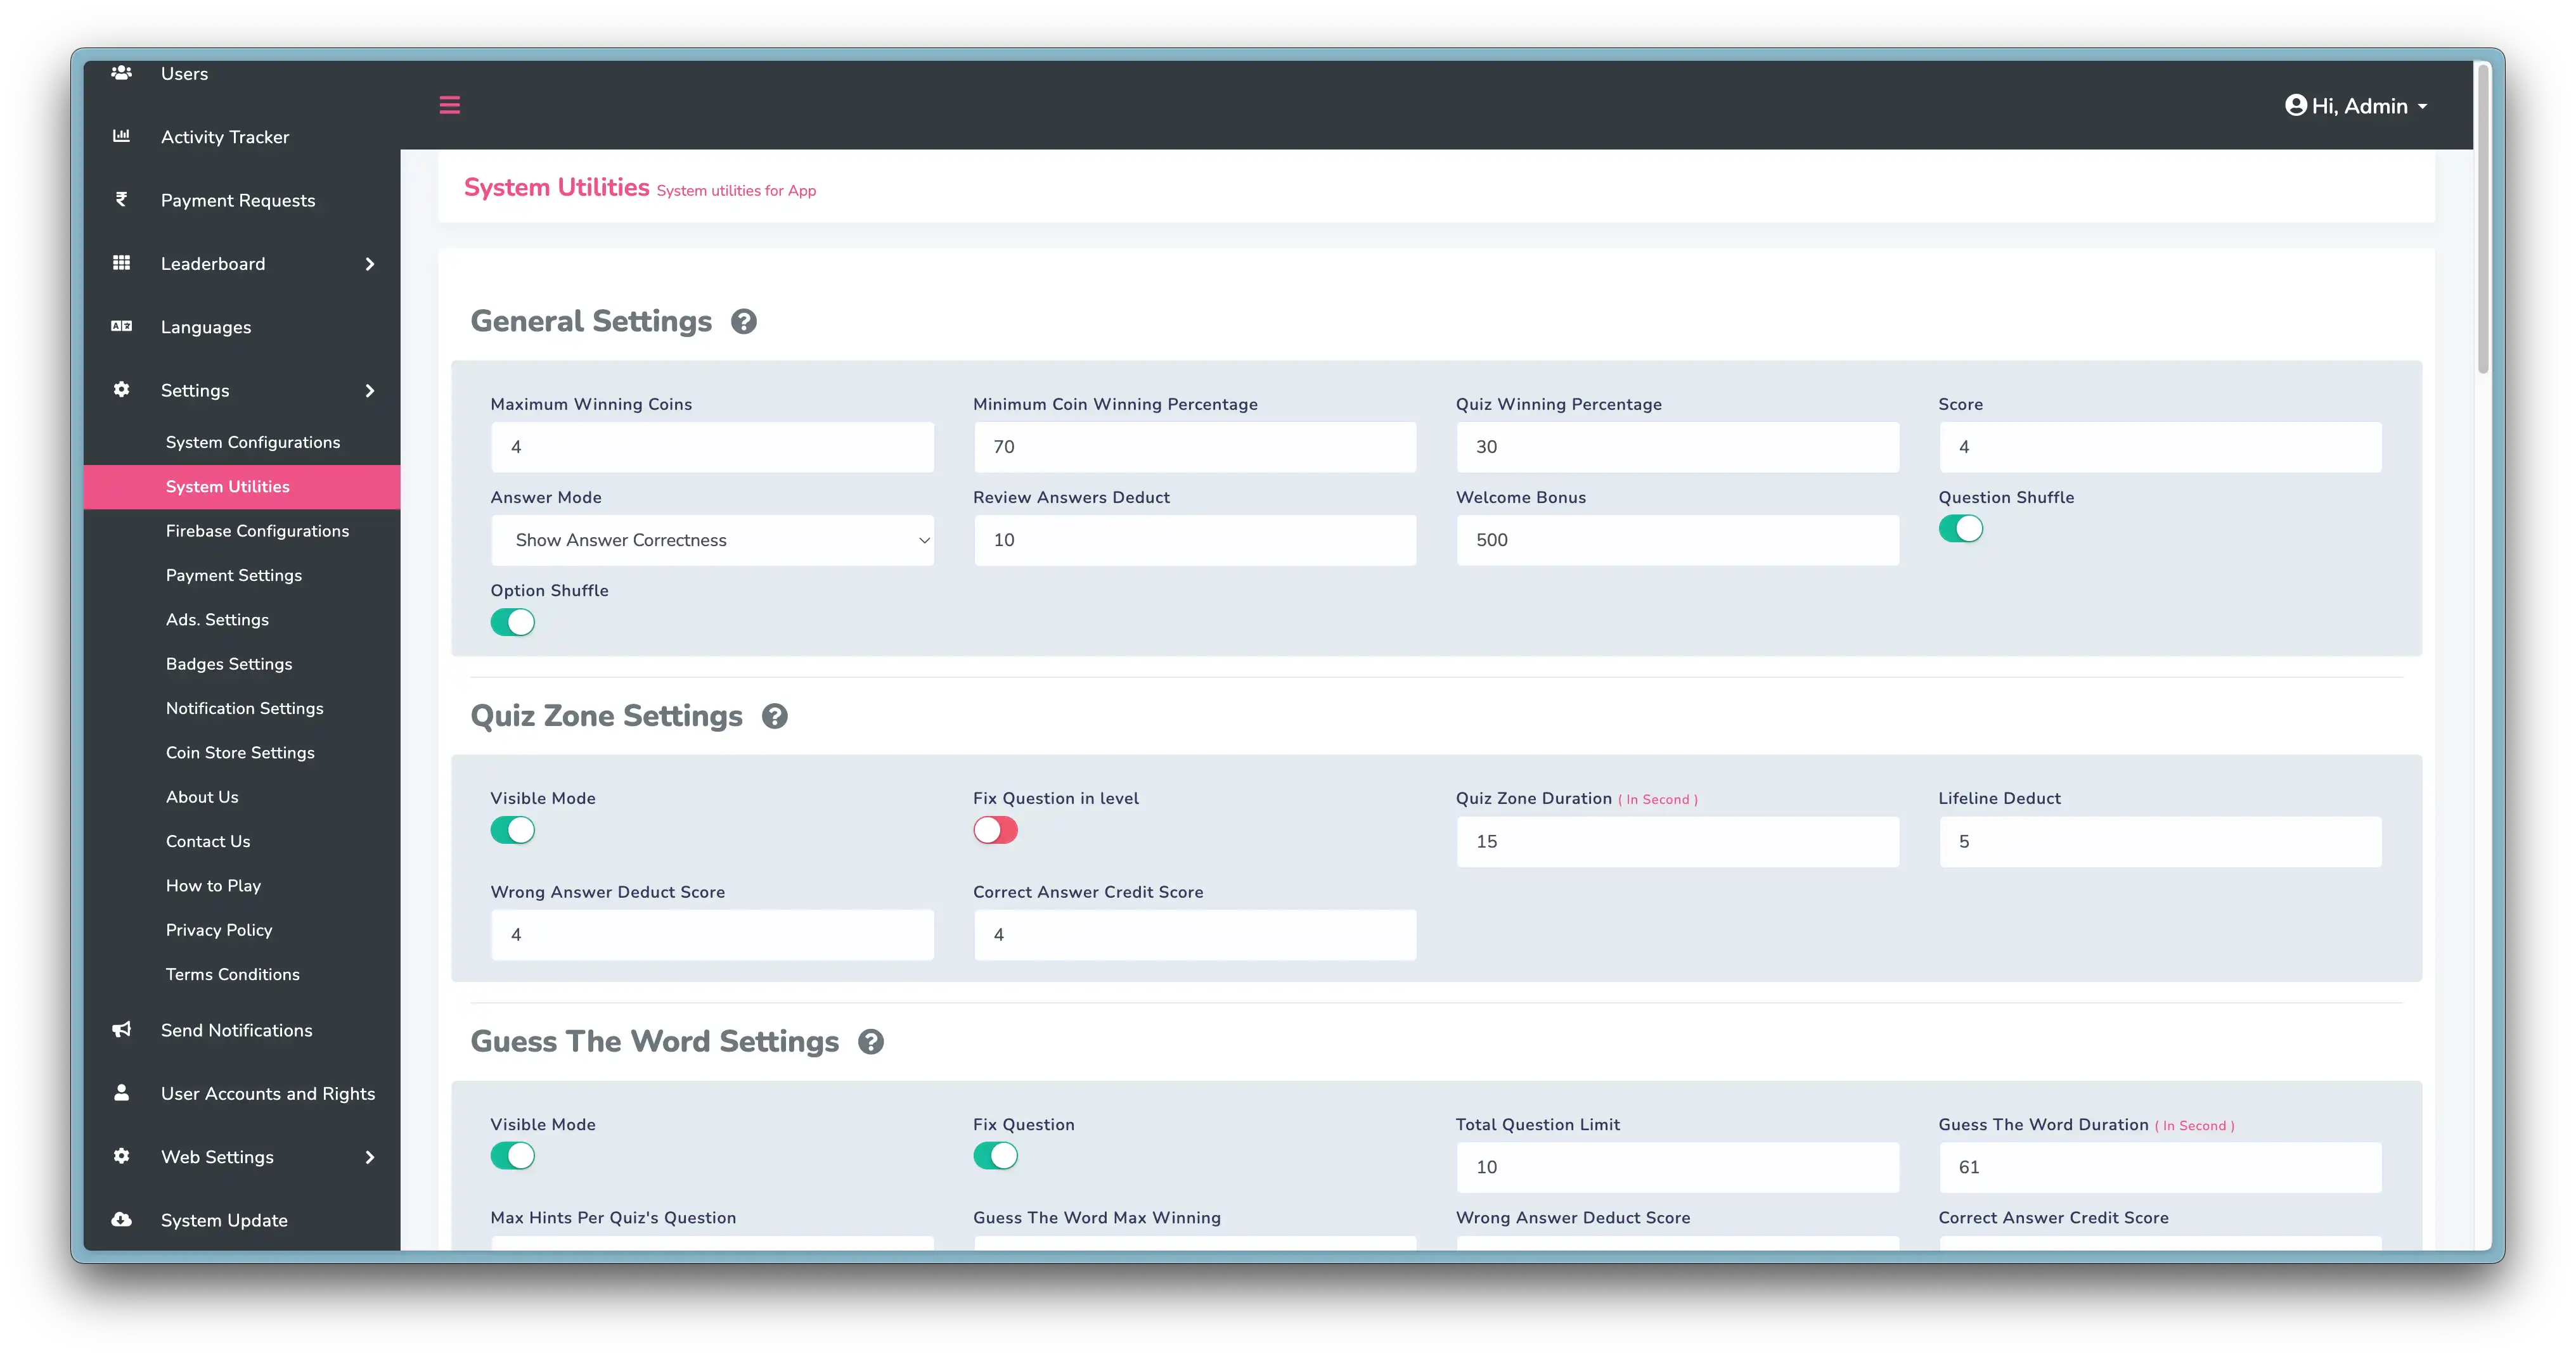Click the person icon for User Accounts

click(121, 1092)
